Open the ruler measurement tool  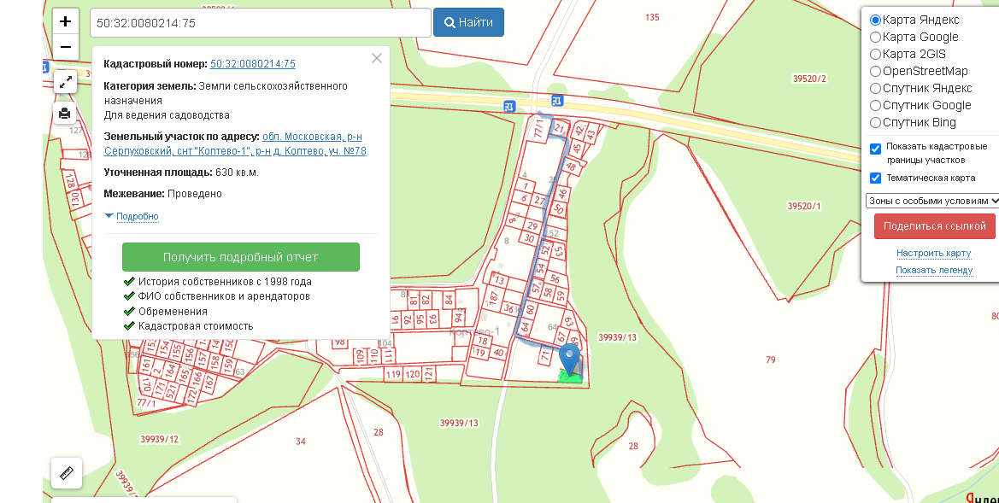point(67,473)
